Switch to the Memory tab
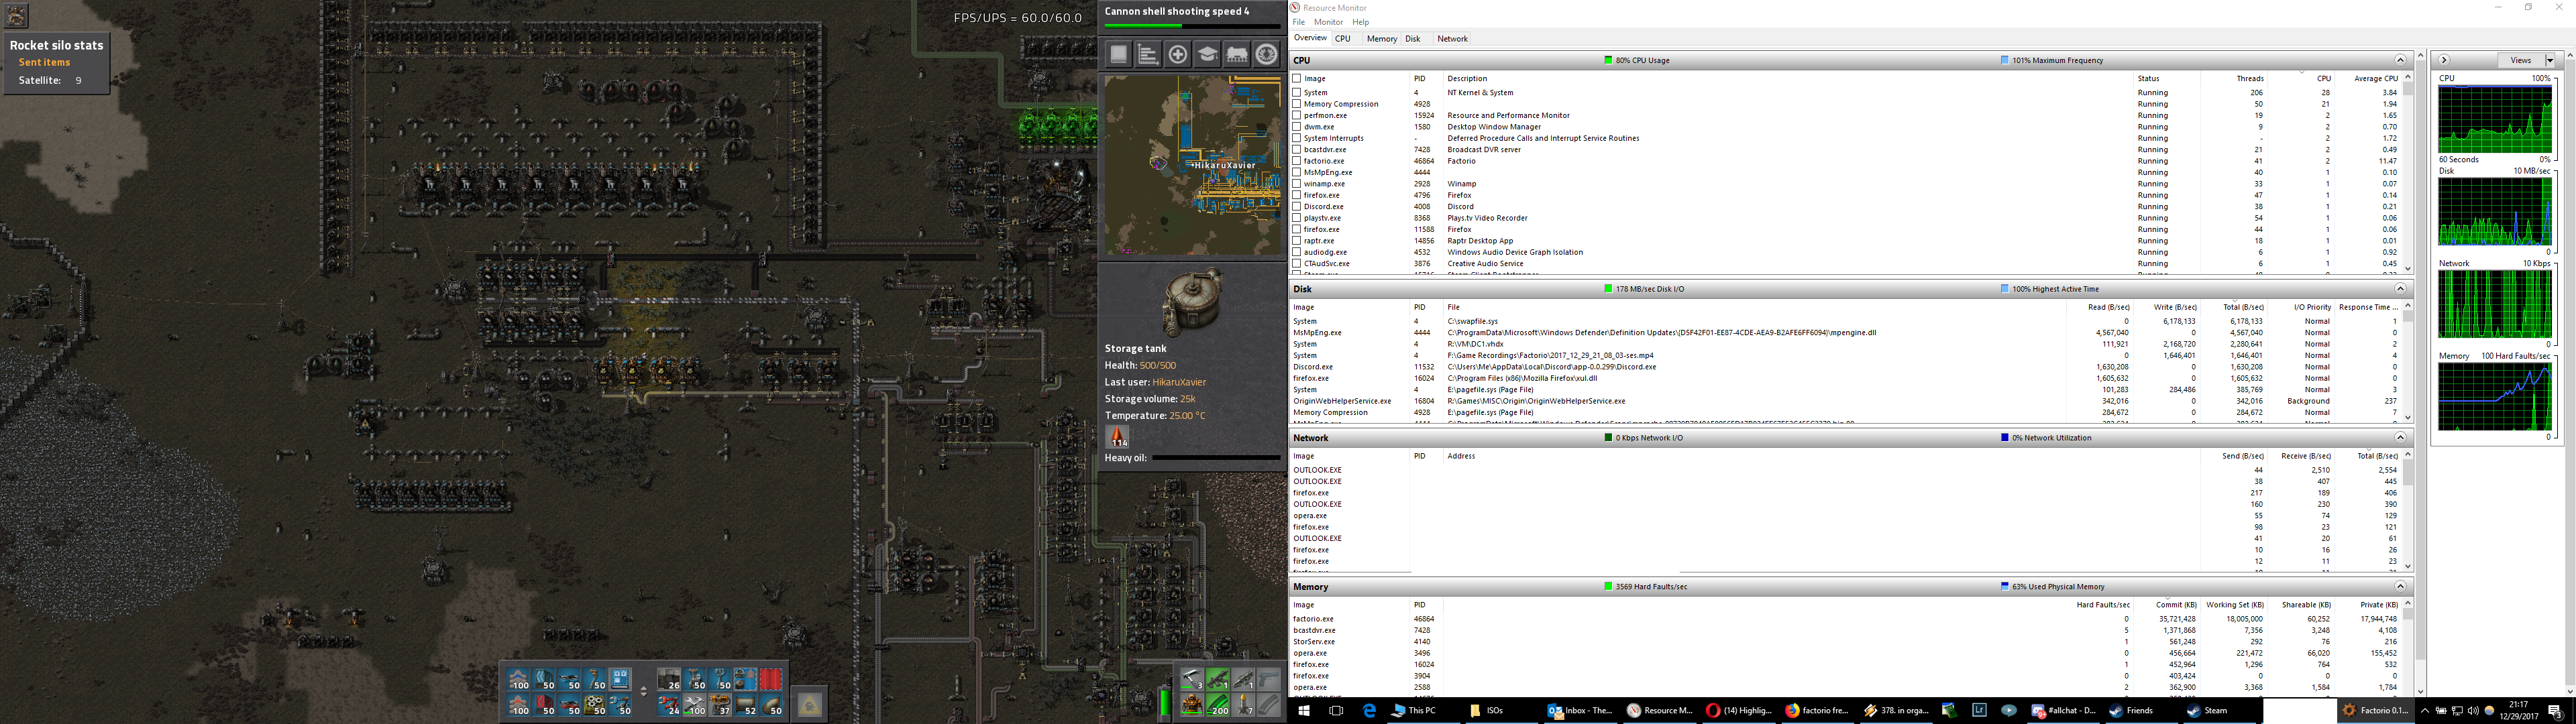2576x724 pixels. (x=1382, y=39)
